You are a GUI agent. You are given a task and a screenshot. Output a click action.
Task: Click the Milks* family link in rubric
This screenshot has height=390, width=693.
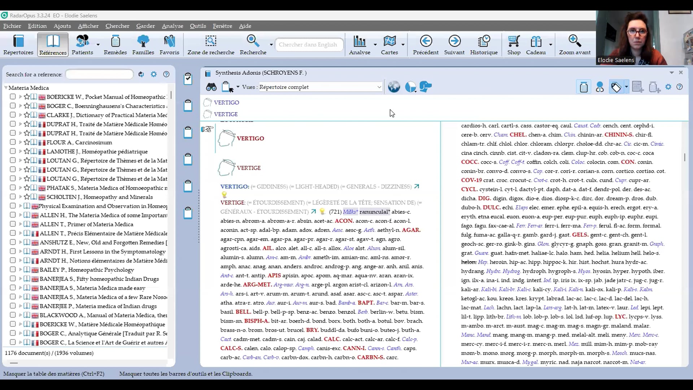click(350, 212)
